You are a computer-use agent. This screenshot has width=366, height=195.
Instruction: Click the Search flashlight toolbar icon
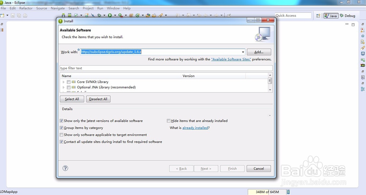[x=161, y=15]
